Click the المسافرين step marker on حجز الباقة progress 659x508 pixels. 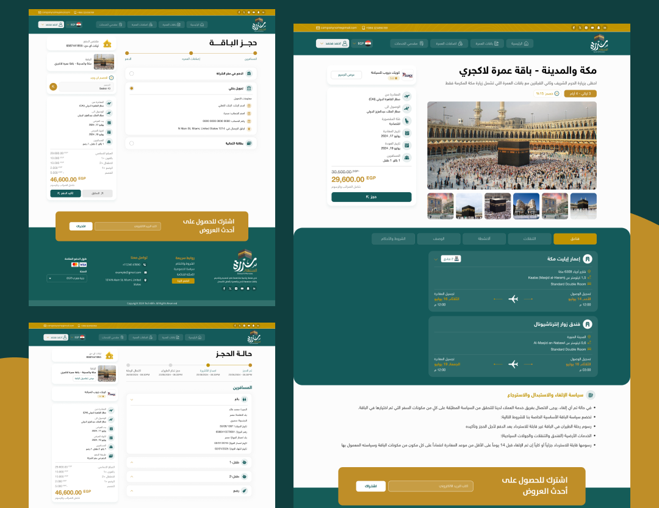click(x=255, y=54)
